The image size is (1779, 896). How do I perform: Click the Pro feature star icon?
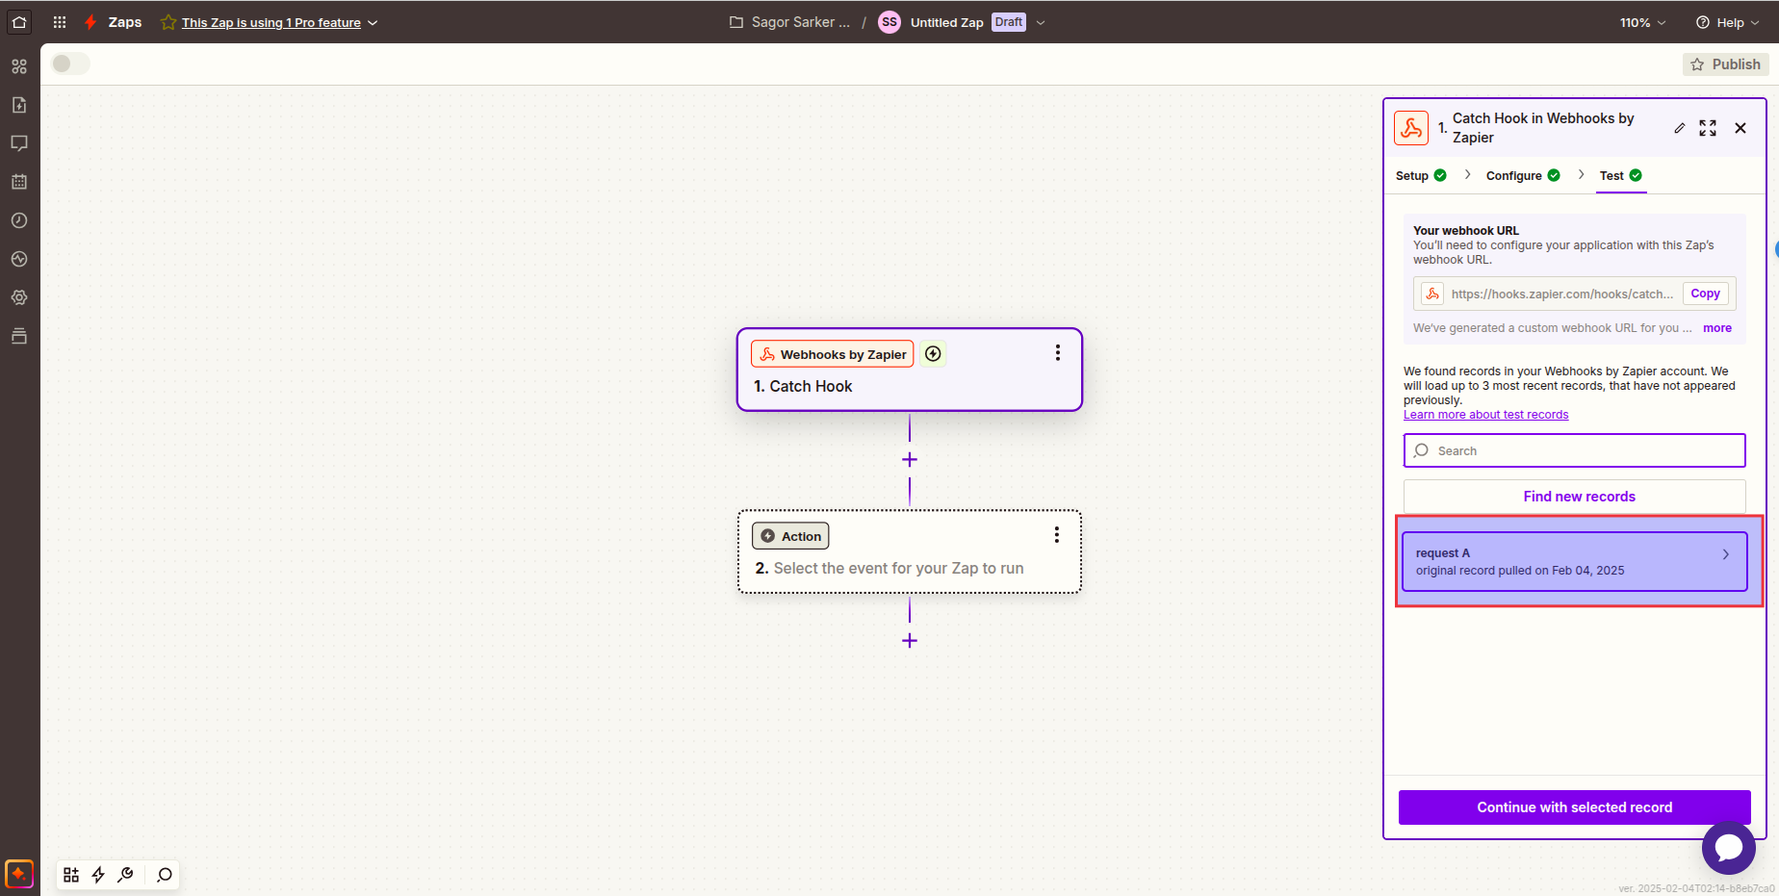[x=168, y=22]
